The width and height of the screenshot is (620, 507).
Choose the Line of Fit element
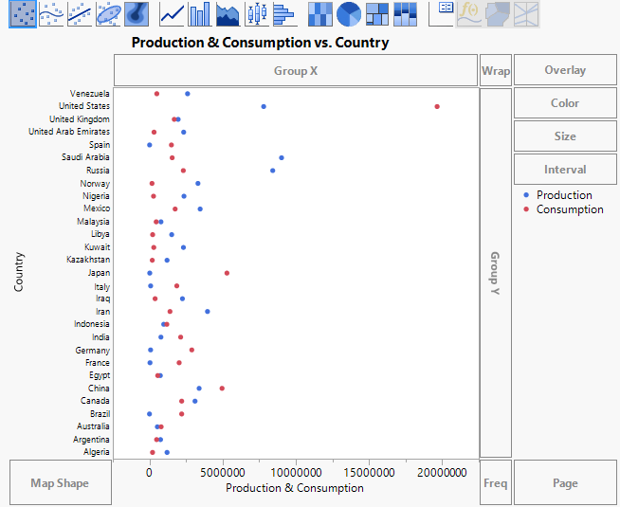tap(80, 13)
